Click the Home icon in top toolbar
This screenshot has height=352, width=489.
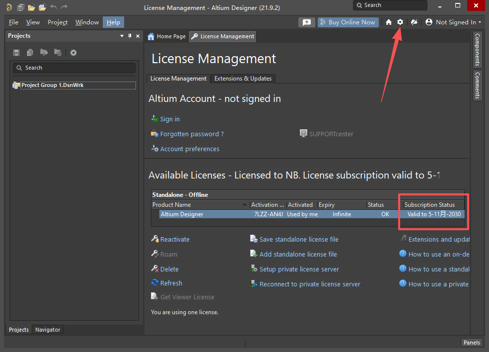[x=389, y=22]
